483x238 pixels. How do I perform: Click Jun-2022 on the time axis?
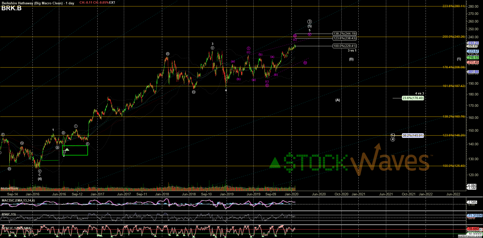point(453,194)
